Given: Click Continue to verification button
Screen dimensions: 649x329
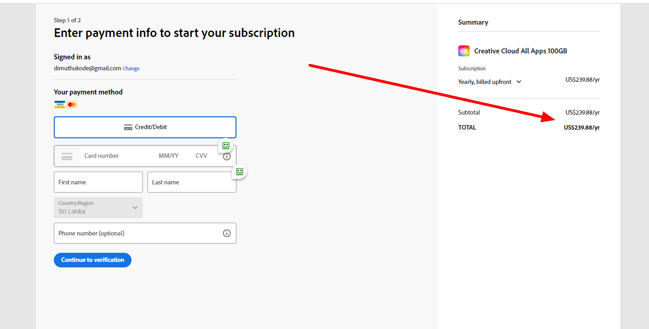Looking at the screenshot, I should 93,260.
